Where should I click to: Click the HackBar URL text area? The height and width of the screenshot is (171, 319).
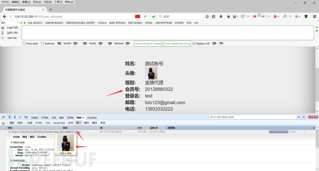[168, 33]
